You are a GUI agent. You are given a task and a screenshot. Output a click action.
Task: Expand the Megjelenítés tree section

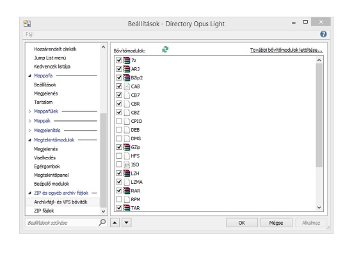[29, 131]
